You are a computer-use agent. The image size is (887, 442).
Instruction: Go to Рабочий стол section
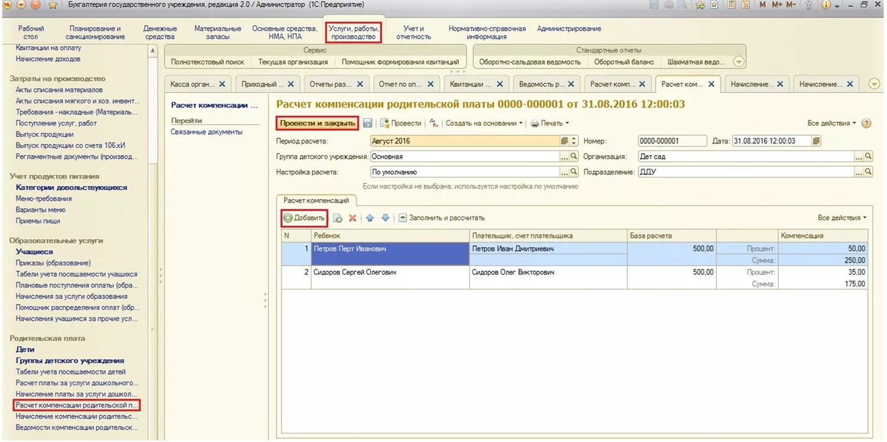31,32
